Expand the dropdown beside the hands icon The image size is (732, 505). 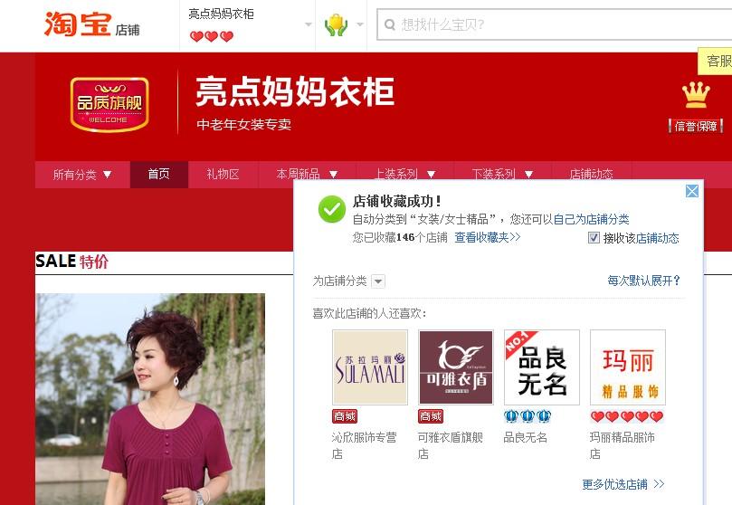pos(359,24)
